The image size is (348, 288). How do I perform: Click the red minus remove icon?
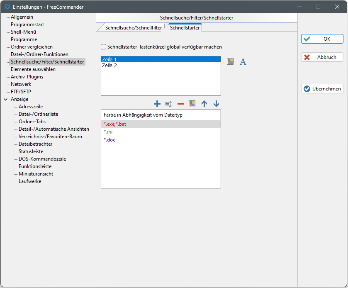coord(181,104)
